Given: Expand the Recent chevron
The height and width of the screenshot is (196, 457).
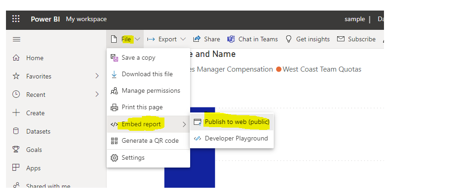Looking at the screenshot, I should tap(97, 95).
